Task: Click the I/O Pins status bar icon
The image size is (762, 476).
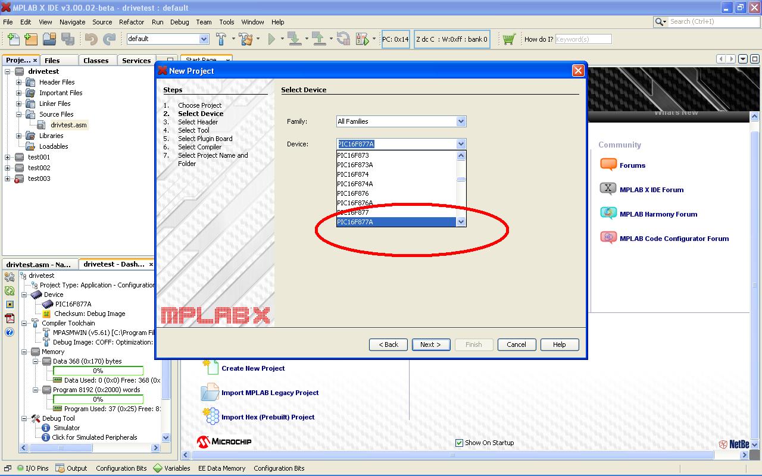Action: tap(20, 468)
